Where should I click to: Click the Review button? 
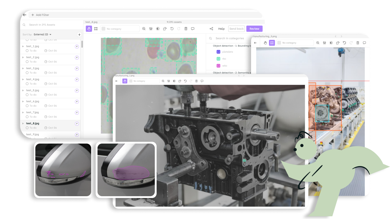(254, 29)
